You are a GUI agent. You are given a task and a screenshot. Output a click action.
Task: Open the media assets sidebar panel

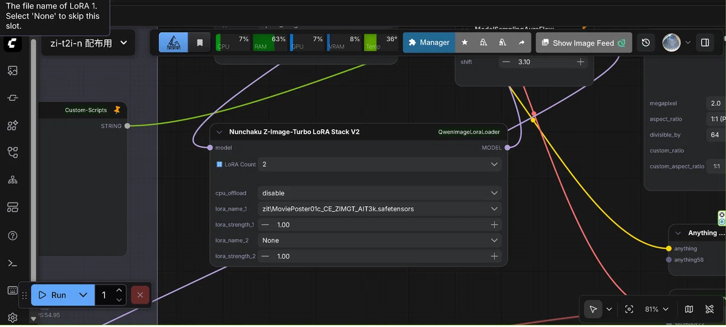click(12, 71)
